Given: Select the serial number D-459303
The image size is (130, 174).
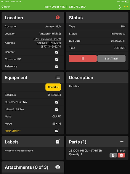Looking at the screenshot, I should click(54, 95).
